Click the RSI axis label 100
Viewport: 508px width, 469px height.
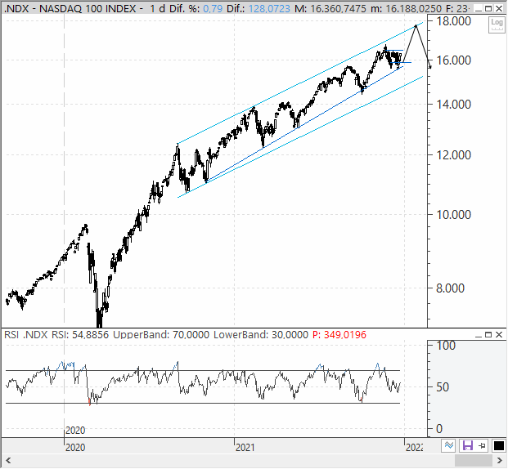pos(446,346)
